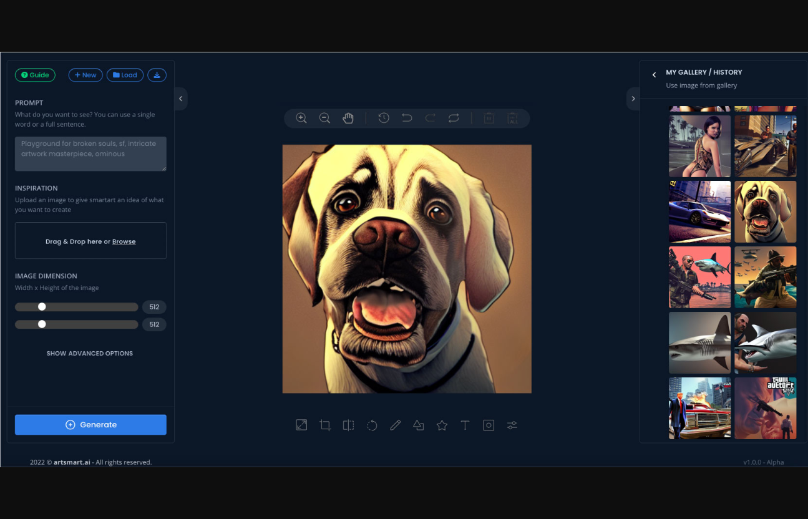Select the crop tool icon

tap(325, 425)
